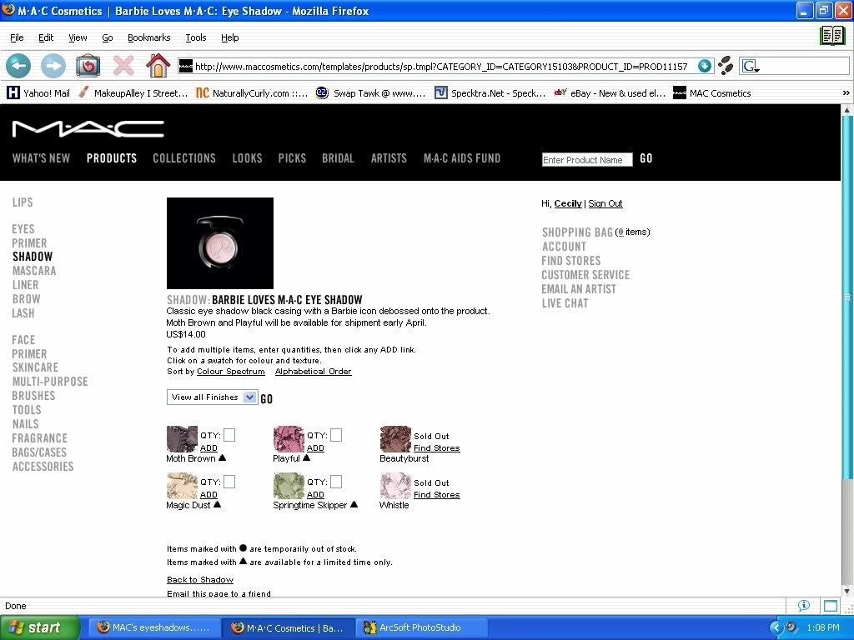Open the Go menu
Screen dimensions: 854x640
pyautogui.click(x=108, y=37)
